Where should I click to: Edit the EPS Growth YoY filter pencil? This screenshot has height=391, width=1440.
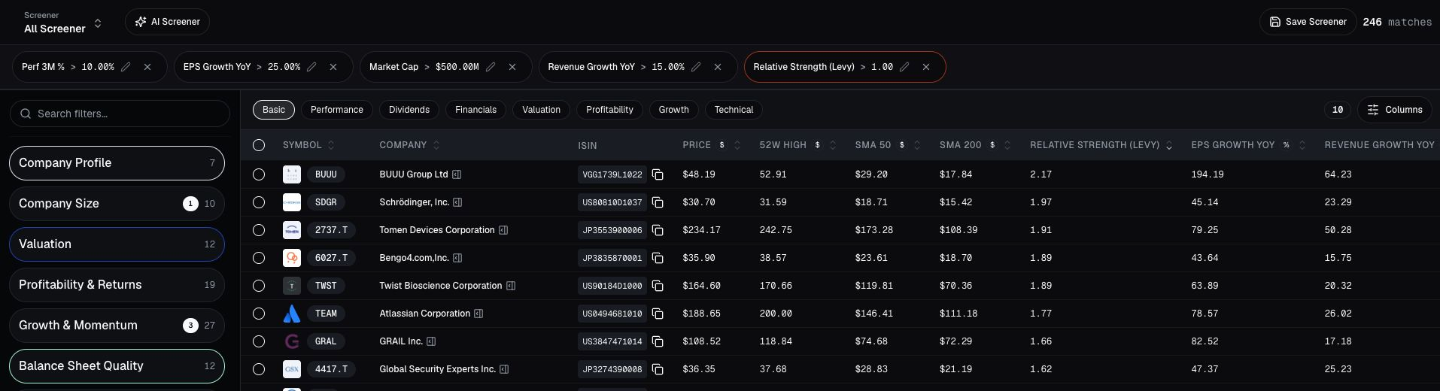[311, 67]
